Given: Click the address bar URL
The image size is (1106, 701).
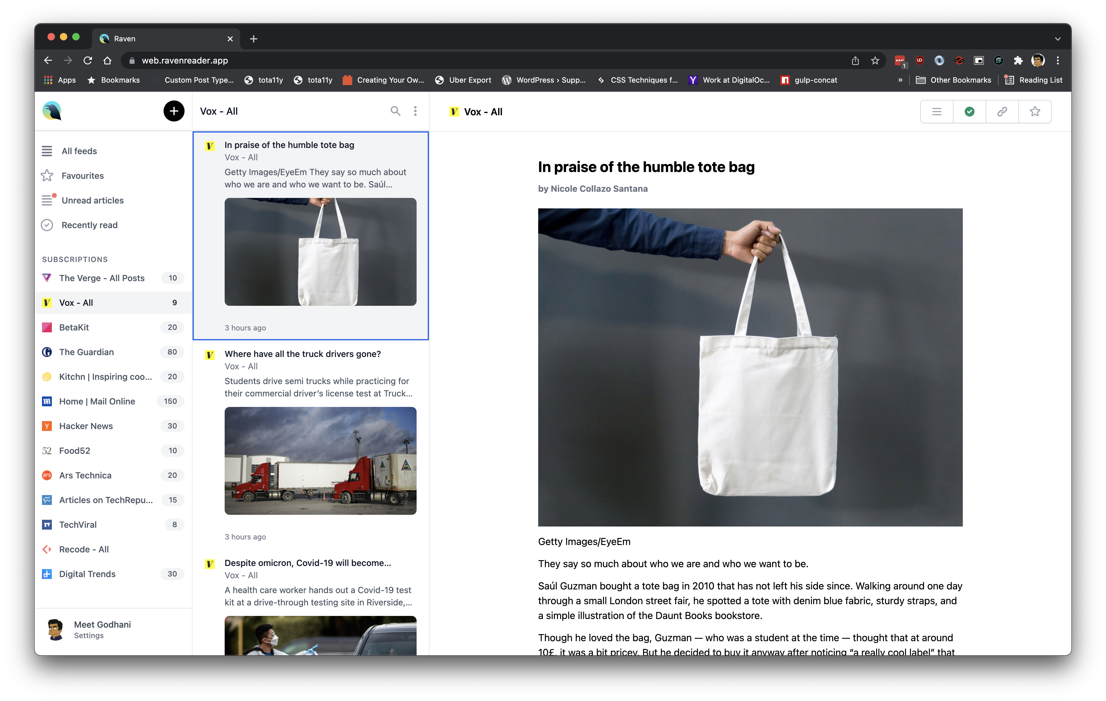Looking at the screenshot, I should click(185, 60).
